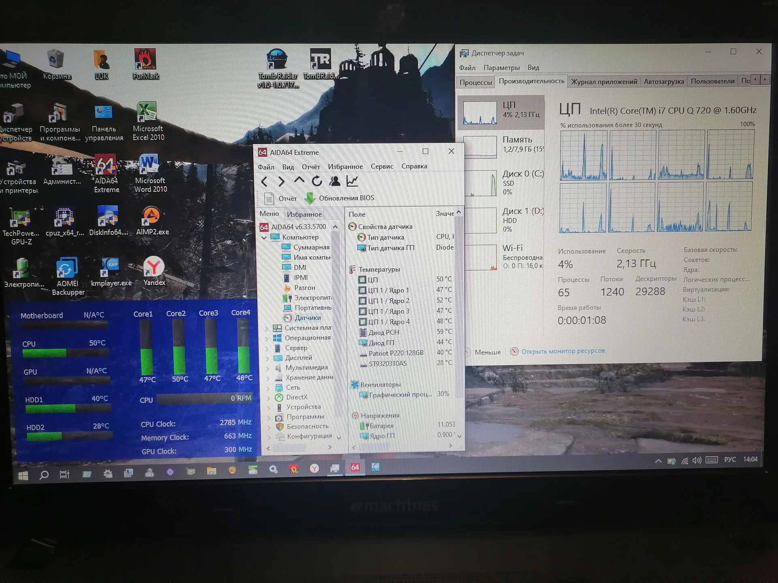Select Диск 0 (C:) performance item
Screen dimensions: 778x583
(502, 183)
